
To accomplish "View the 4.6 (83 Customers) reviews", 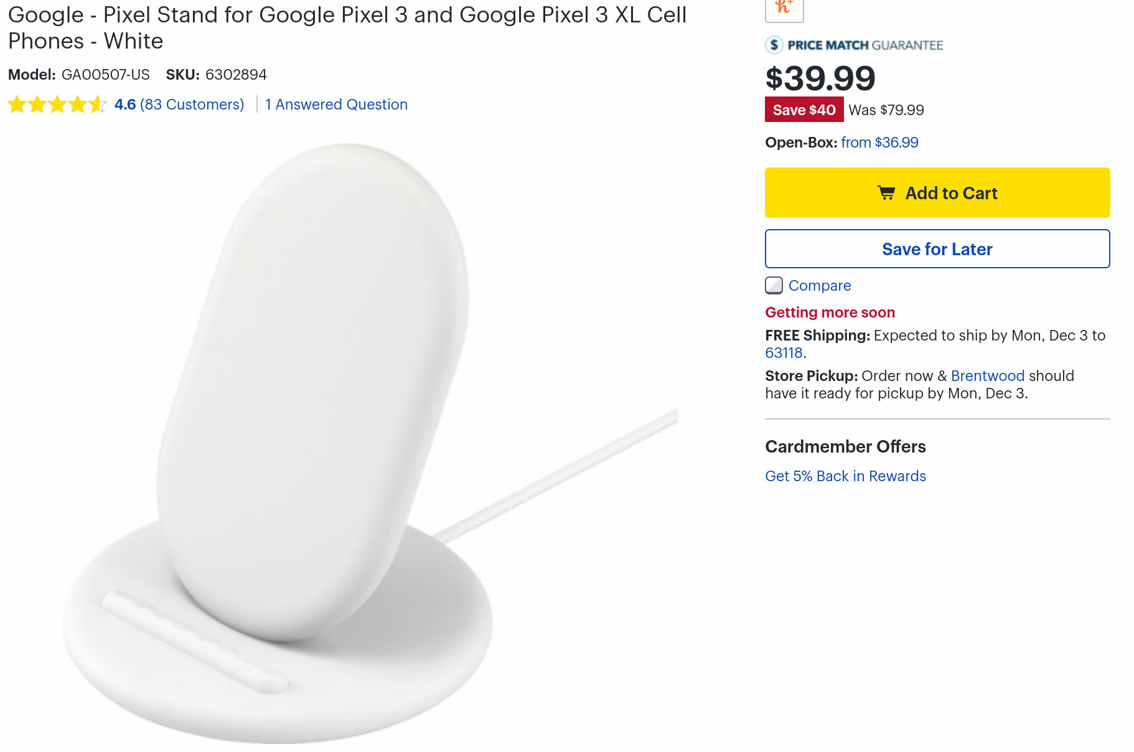I will pos(179,105).
